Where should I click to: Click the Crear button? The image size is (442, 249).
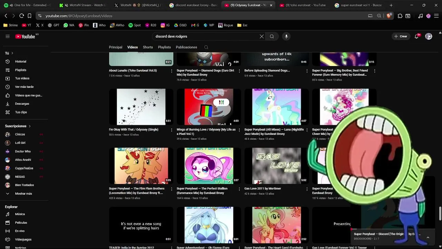tap(401, 36)
